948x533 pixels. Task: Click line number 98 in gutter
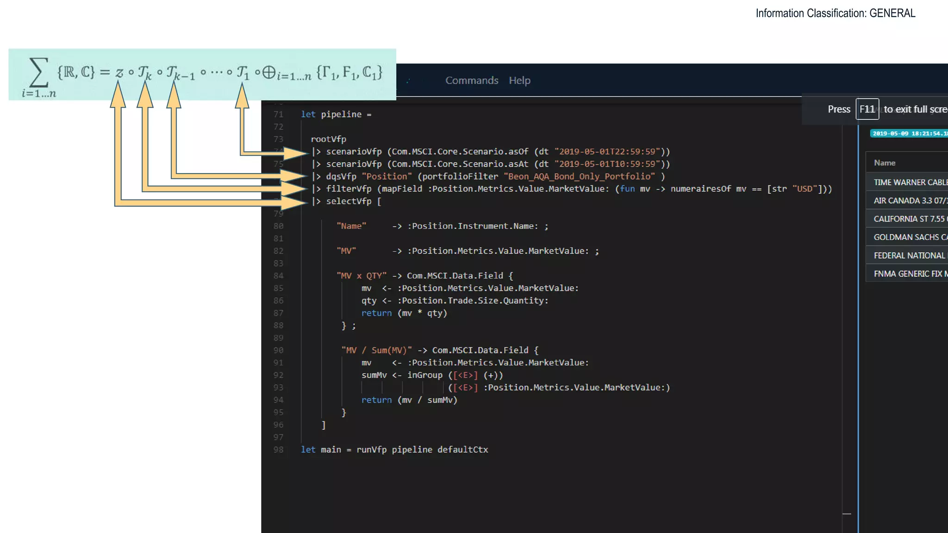[x=278, y=449]
